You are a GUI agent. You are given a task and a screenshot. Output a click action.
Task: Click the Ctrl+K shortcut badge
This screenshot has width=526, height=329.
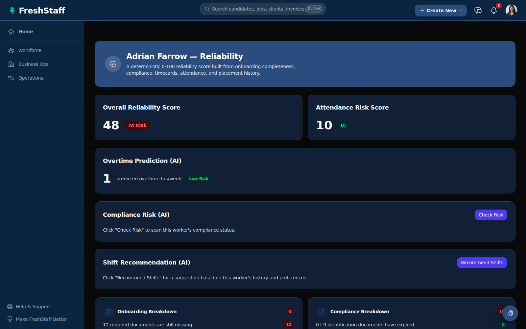[314, 9]
